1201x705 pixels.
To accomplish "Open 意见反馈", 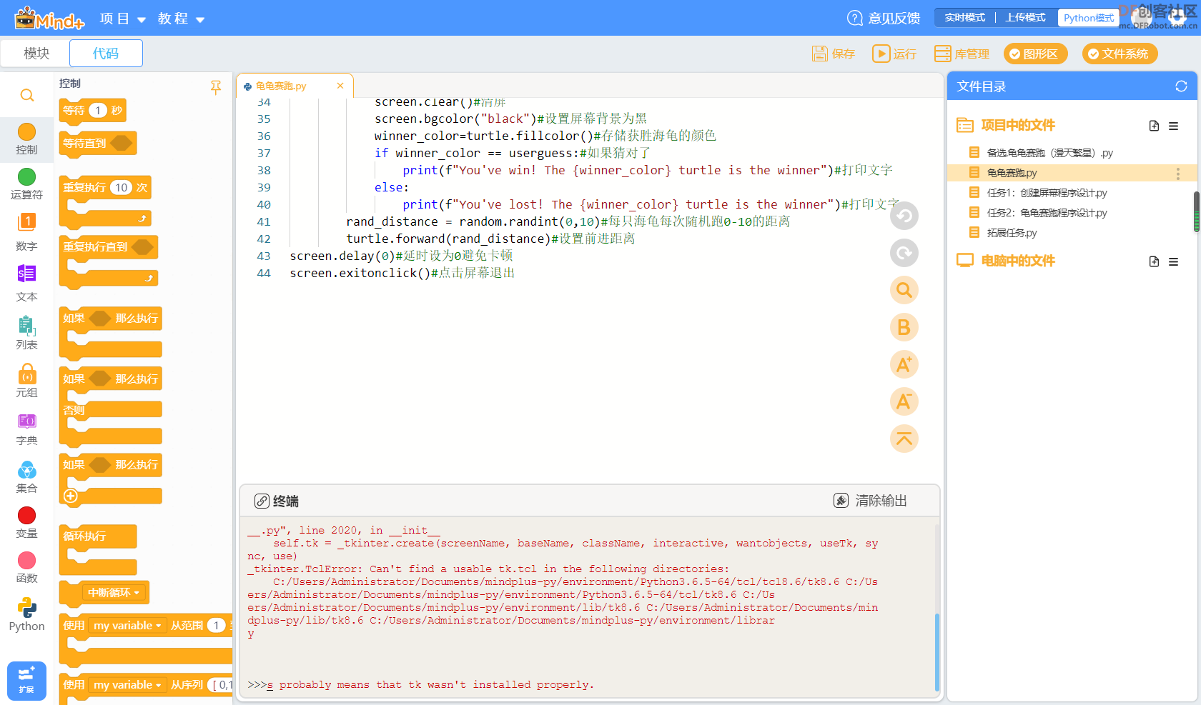I will [884, 18].
